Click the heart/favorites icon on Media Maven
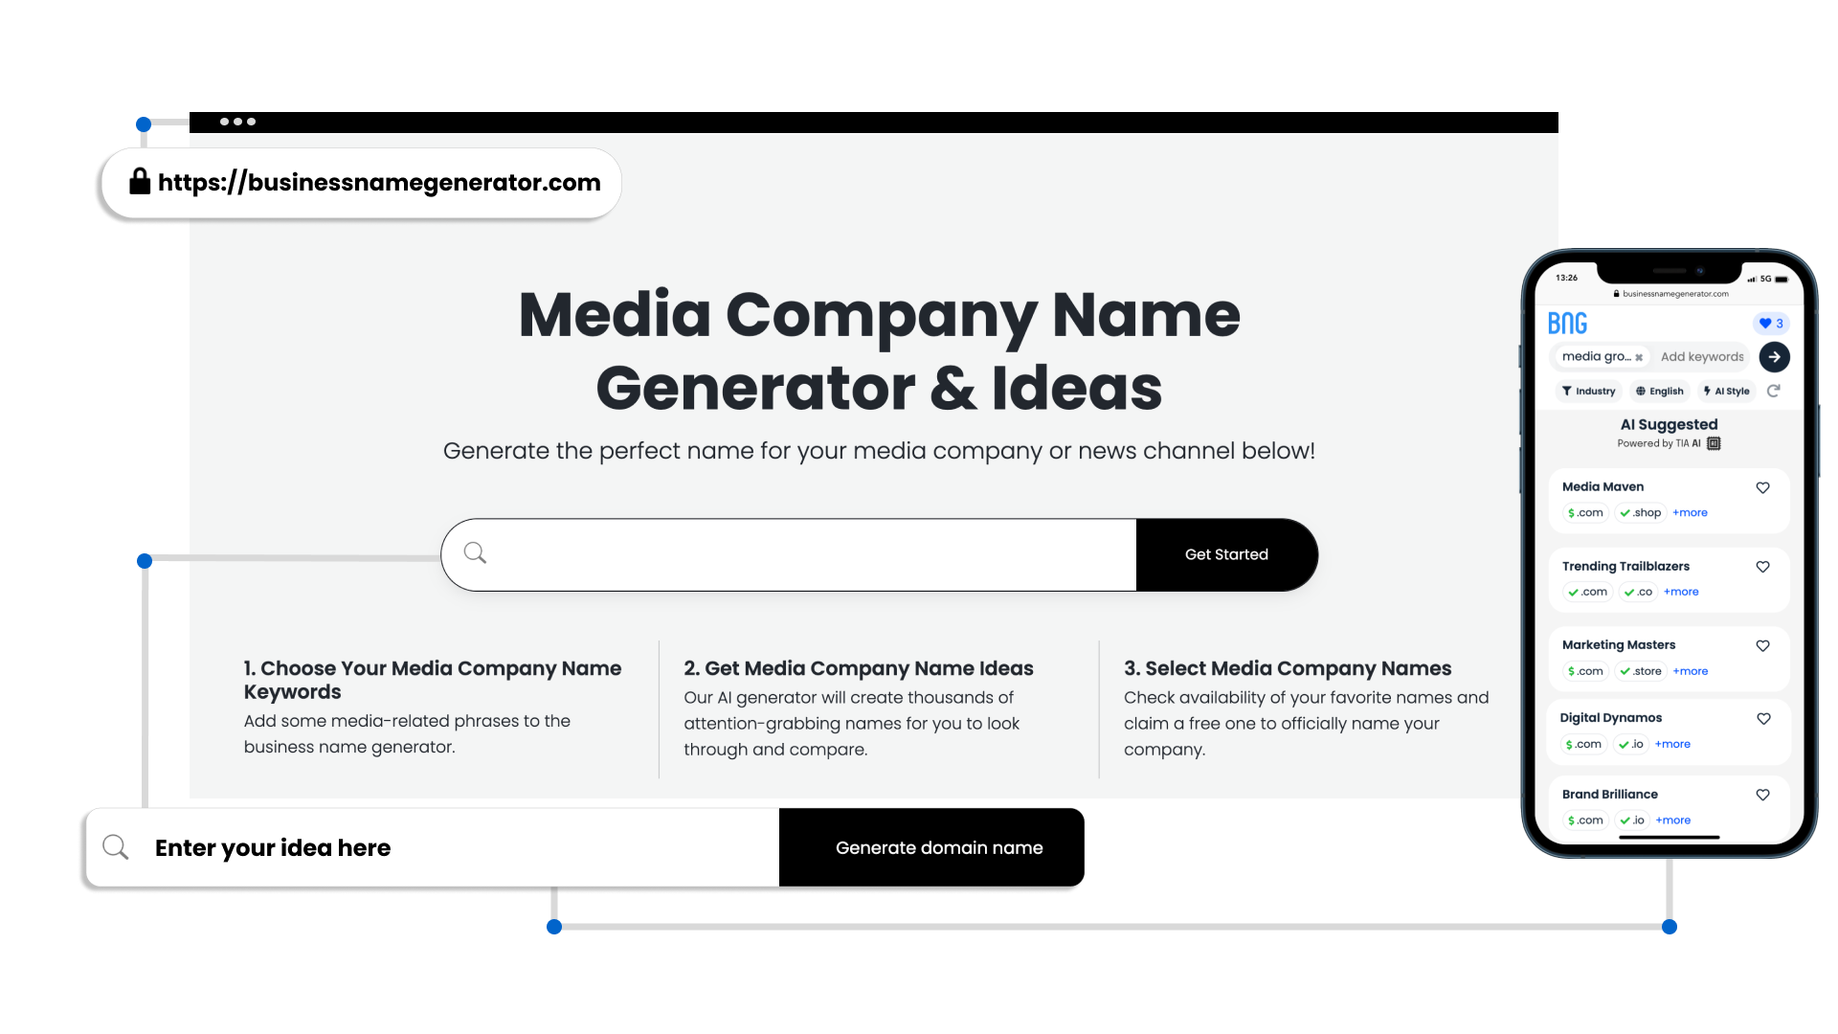The image size is (1838, 1034). coord(1762,486)
